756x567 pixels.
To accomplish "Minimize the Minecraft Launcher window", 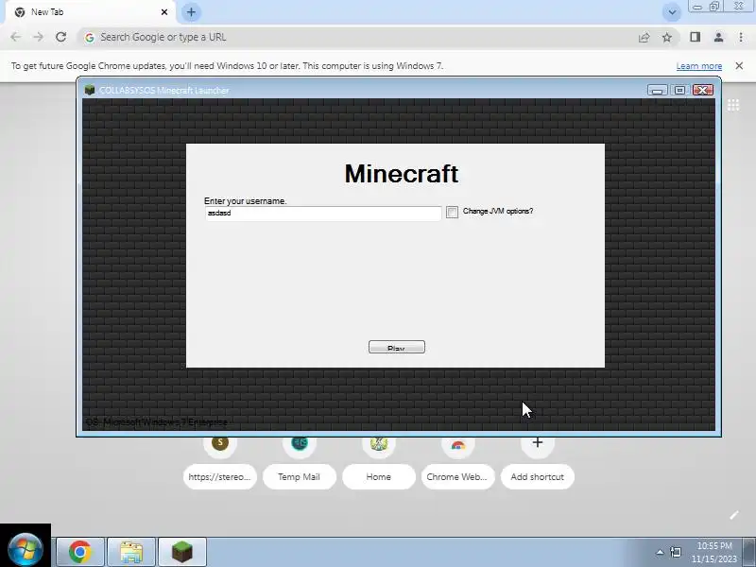I will [x=657, y=90].
